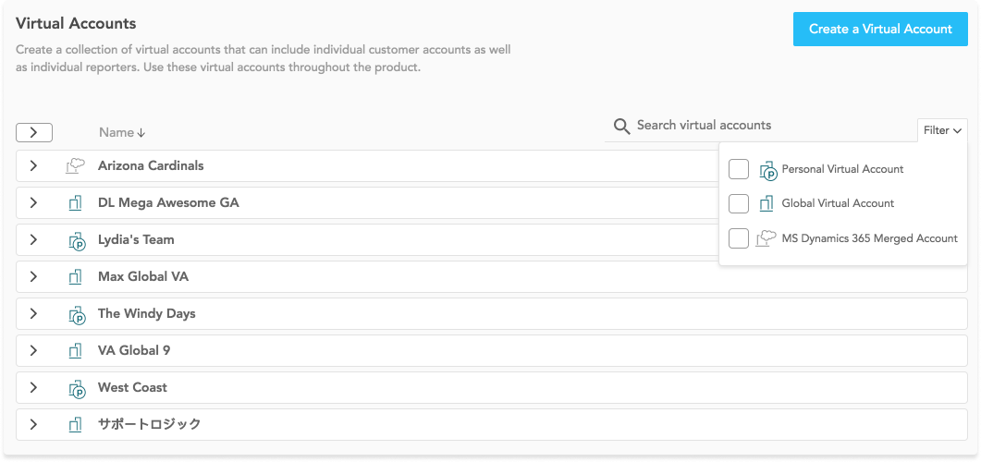Select the MS Dynamics 365 Merged Account label

tap(870, 238)
